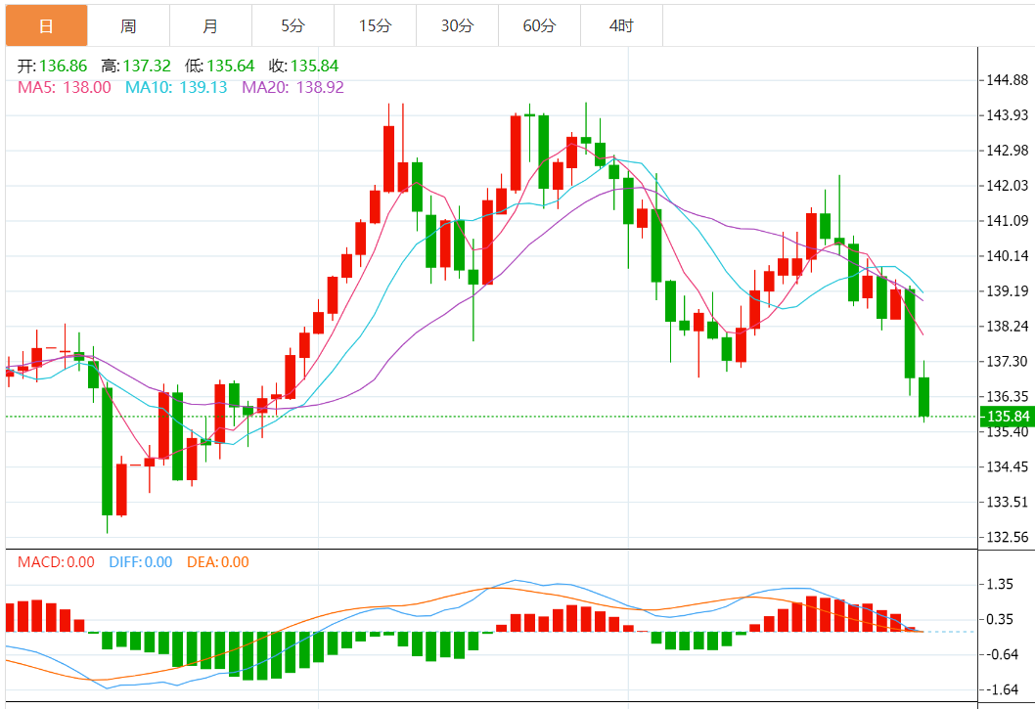Switch to the 周 weekly tab
This screenshot has width=1035, height=709.
point(128,25)
